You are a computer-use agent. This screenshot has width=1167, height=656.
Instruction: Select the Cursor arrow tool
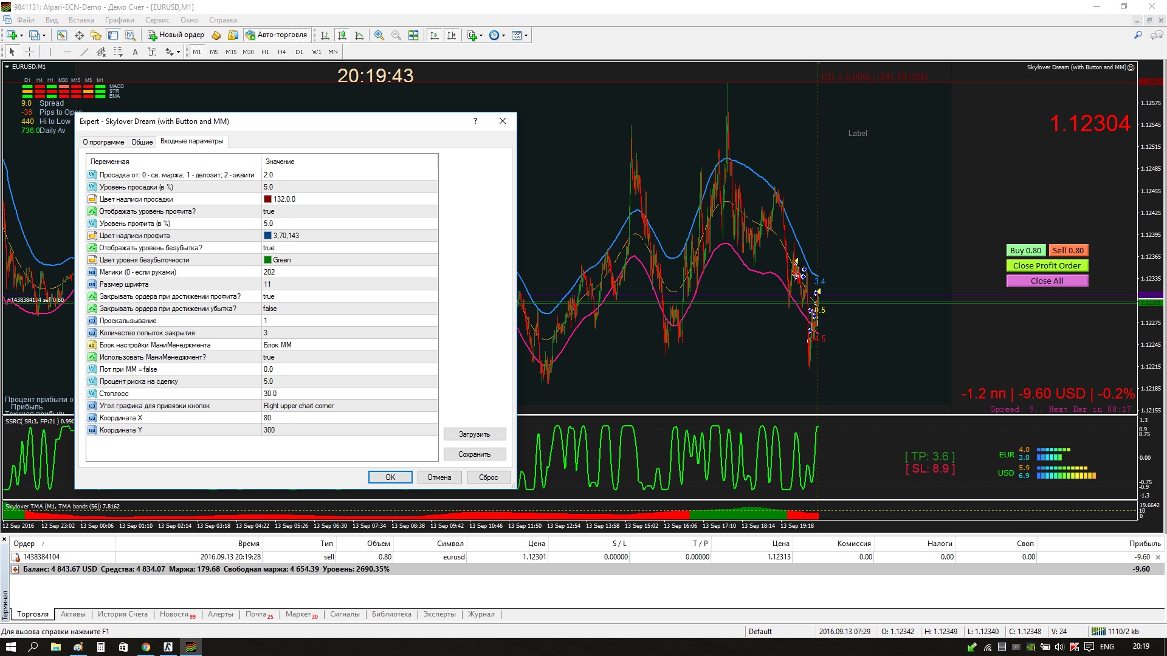pyautogui.click(x=12, y=52)
